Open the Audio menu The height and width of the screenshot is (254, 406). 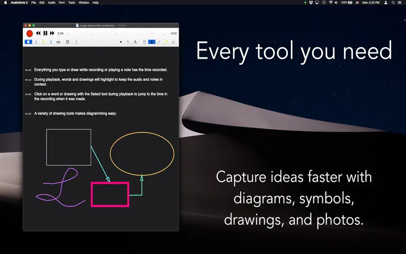pos(52,3)
